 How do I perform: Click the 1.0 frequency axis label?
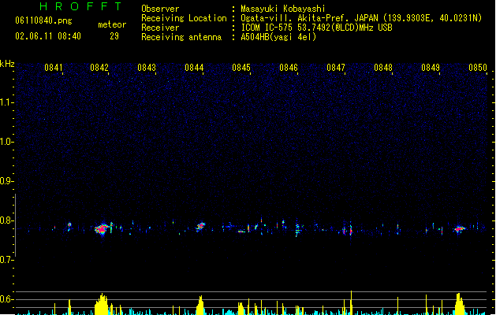6,142
